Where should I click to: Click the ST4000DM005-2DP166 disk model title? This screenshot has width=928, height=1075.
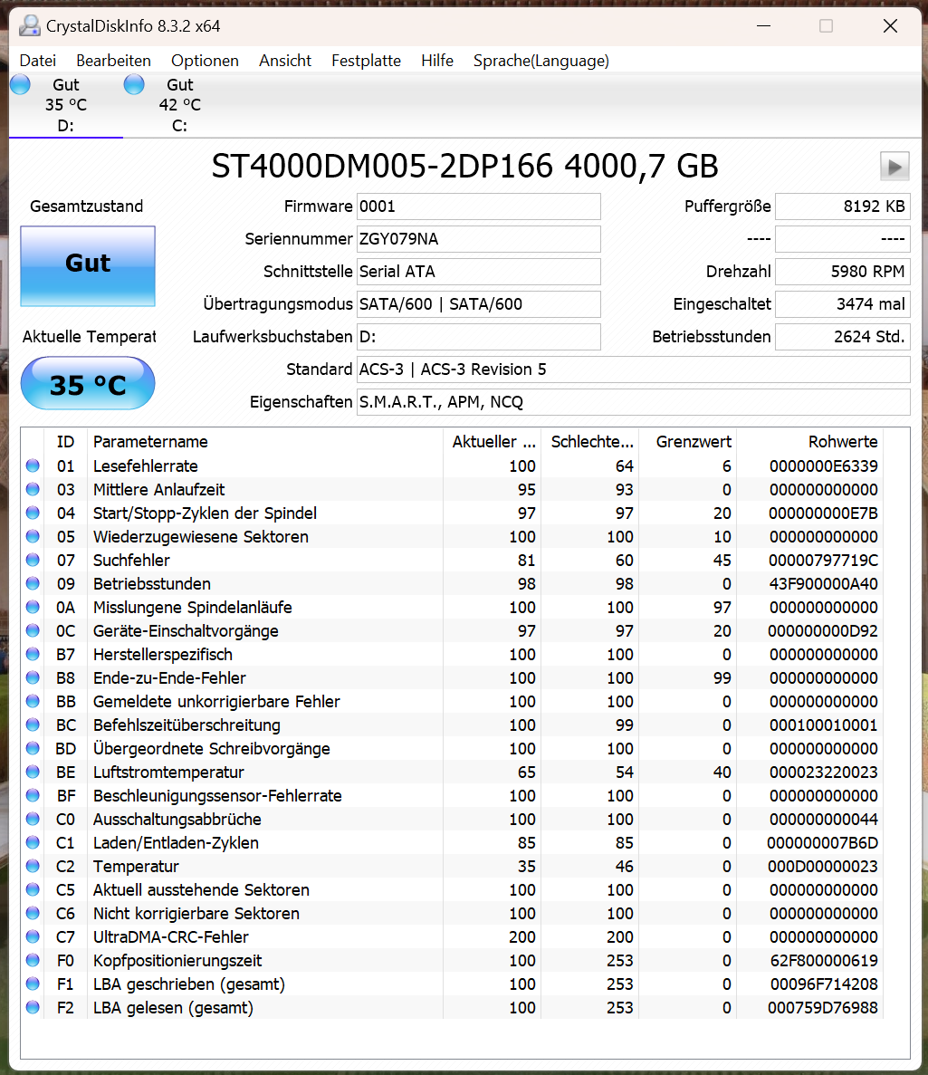[464, 167]
